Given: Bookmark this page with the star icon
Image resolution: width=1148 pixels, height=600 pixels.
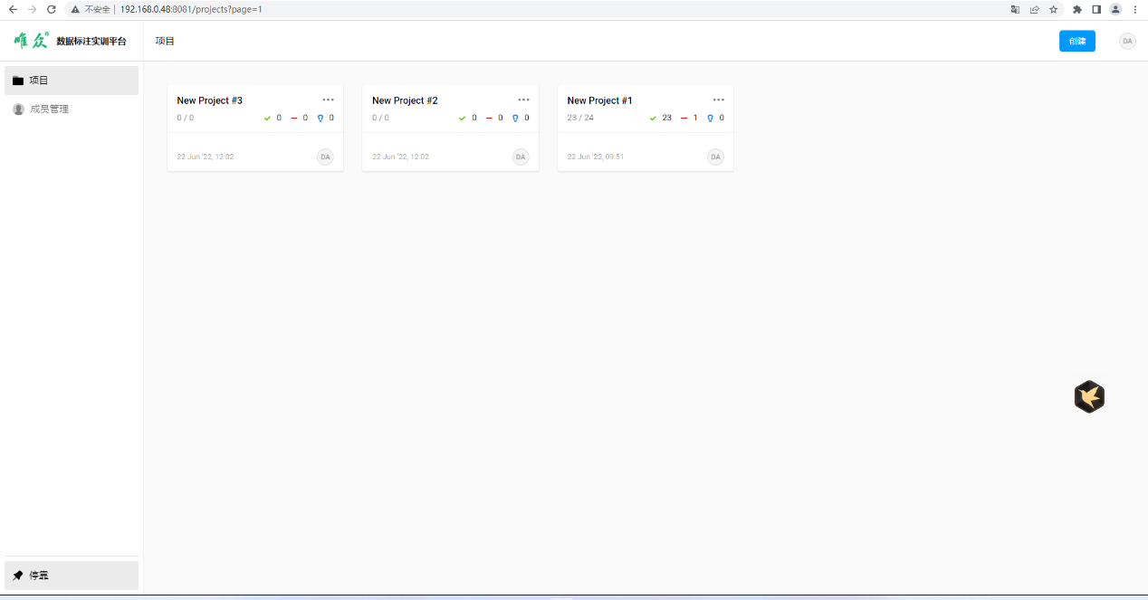Looking at the screenshot, I should tap(1054, 9).
